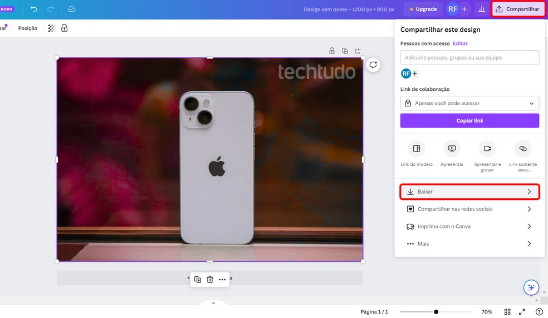
Task: Add person with plus beside RF avatar
Action: click(415, 74)
